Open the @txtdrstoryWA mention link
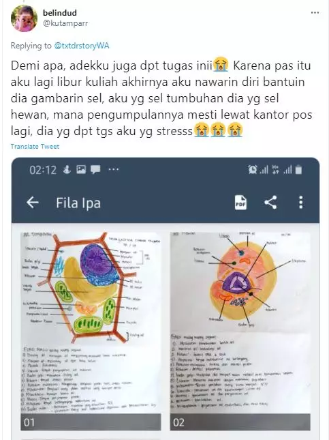Screen dimensions: 329x440 click(82, 46)
